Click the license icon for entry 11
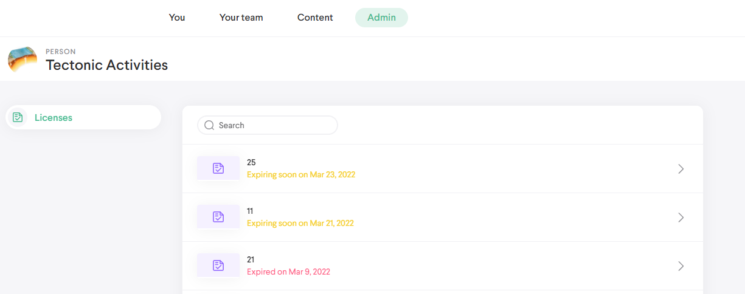The image size is (745, 294). [218, 217]
